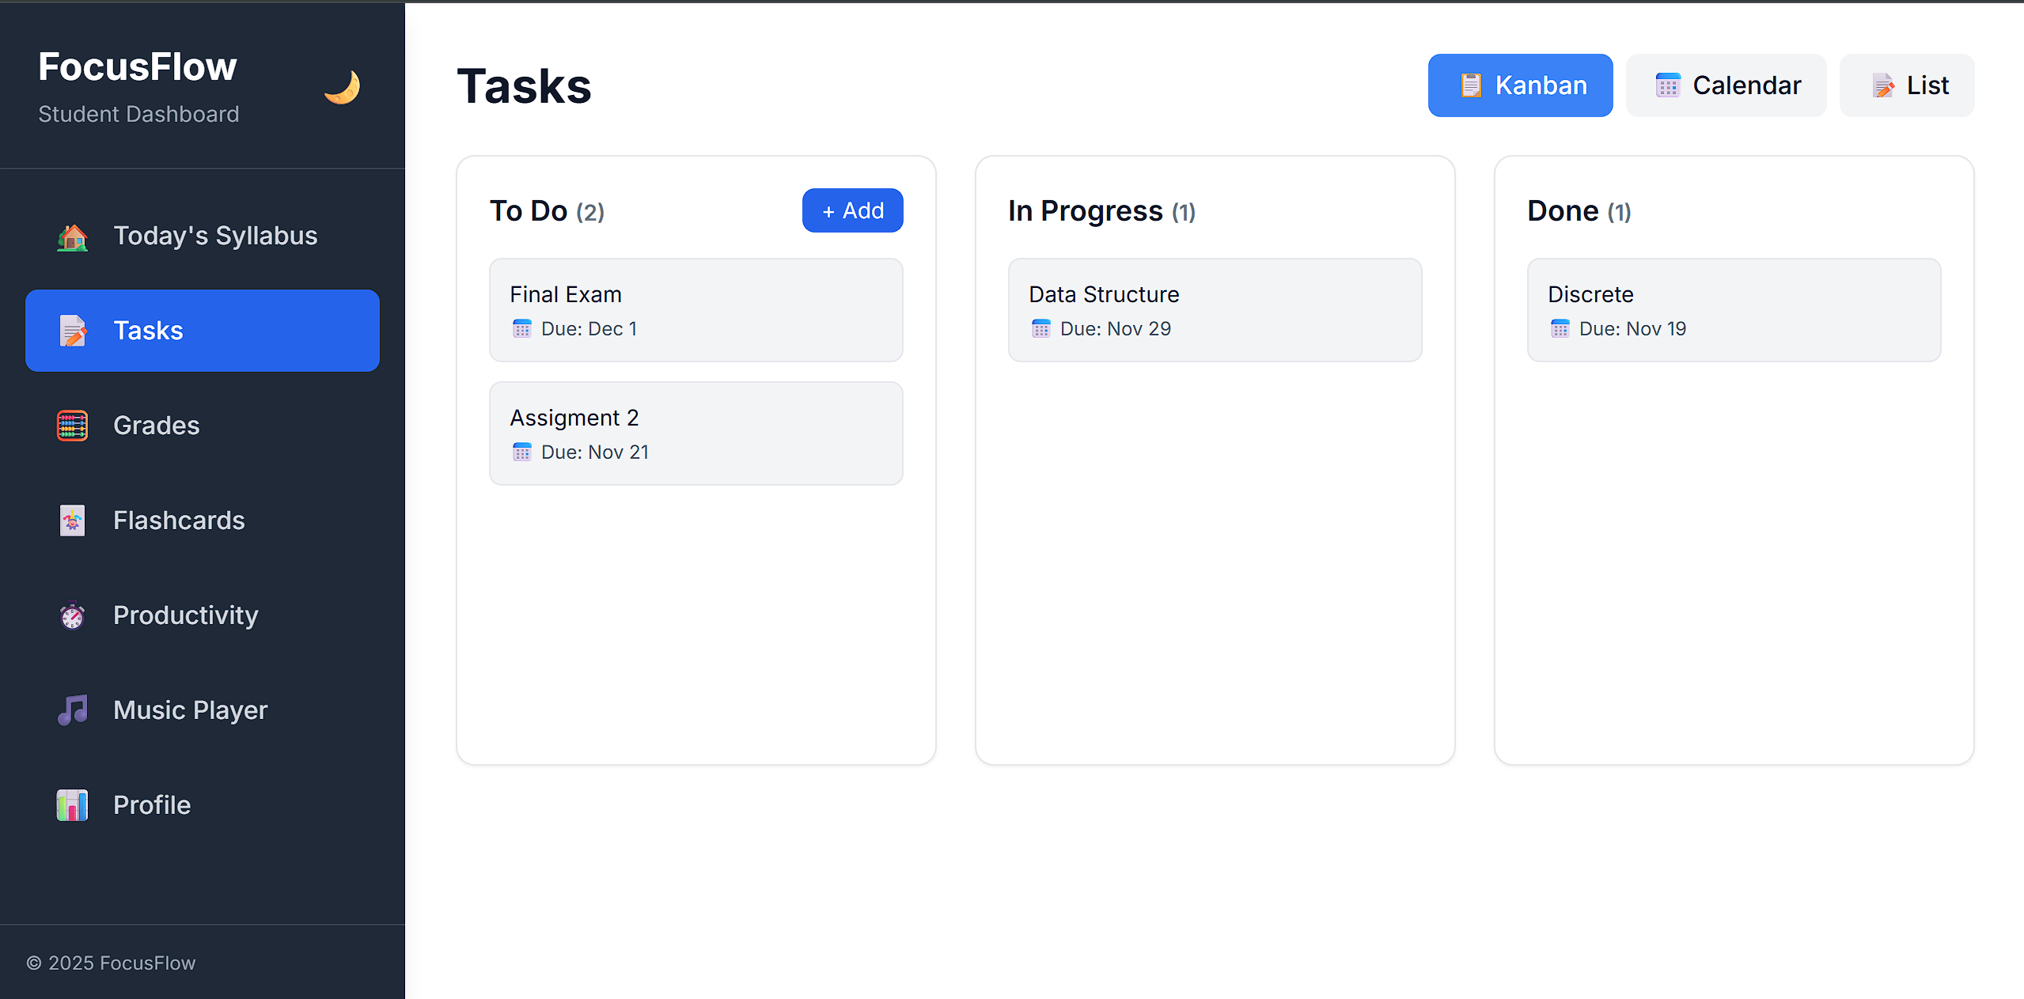This screenshot has height=999, width=2024.
Task: Click the house icon beside Today's Syllabus
Action: click(x=72, y=237)
